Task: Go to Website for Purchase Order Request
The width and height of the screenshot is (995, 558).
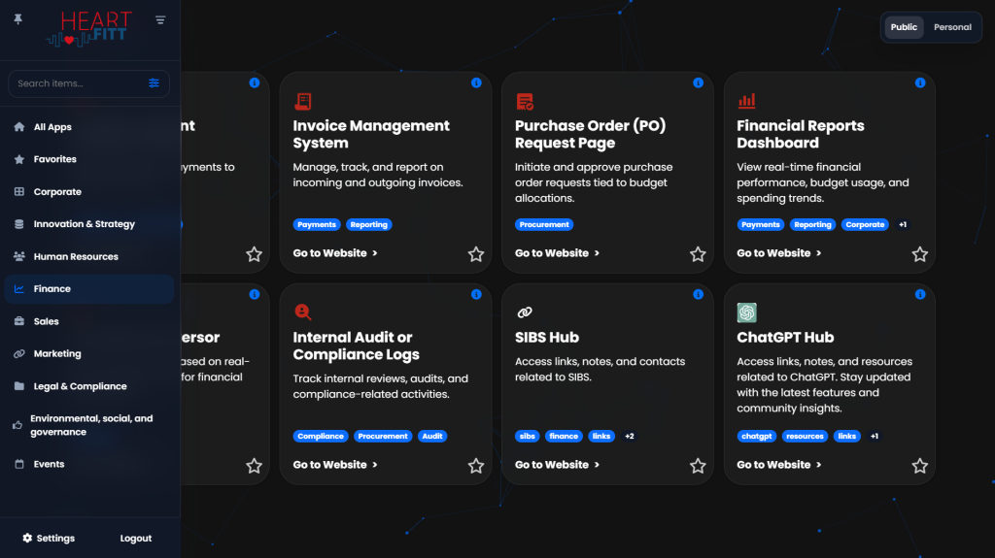Action: tap(557, 253)
